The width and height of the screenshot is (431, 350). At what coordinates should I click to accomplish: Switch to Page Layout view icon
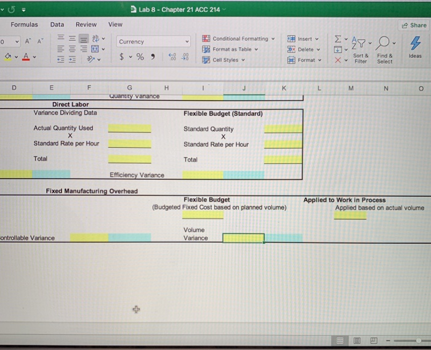[x=356, y=341]
